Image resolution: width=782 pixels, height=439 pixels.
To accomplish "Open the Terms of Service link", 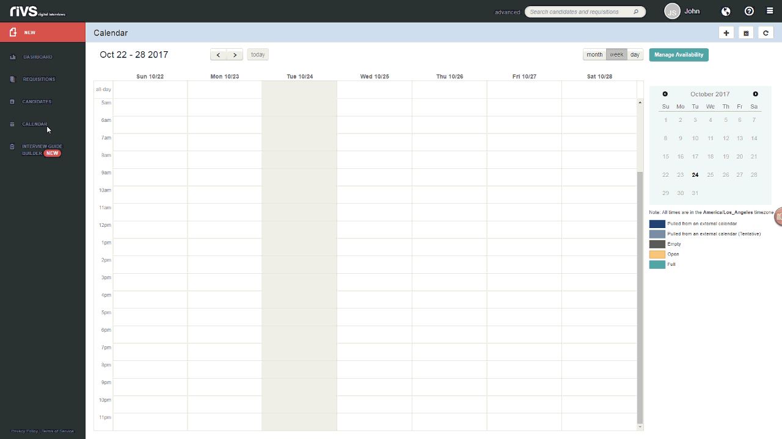I will [x=58, y=431].
